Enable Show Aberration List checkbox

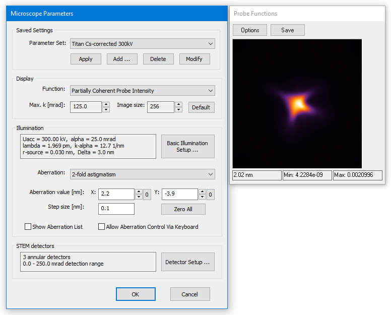tap(28, 226)
